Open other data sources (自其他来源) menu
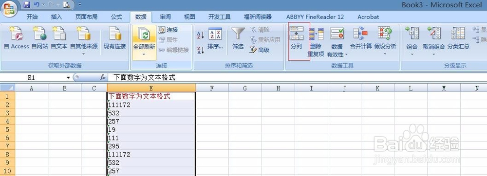This screenshot has width=487, height=176. pyautogui.click(x=84, y=40)
